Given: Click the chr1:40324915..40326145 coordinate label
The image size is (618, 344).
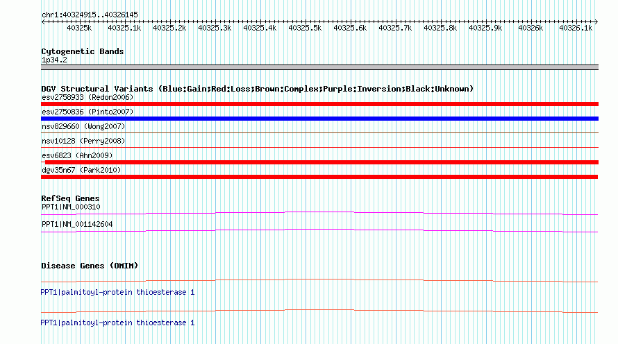Looking at the screenshot, I should tap(90, 15).
